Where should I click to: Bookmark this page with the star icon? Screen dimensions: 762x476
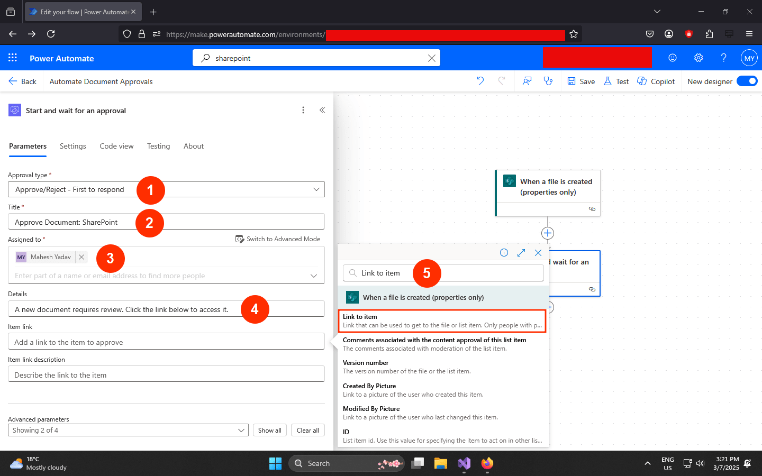tap(574, 34)
